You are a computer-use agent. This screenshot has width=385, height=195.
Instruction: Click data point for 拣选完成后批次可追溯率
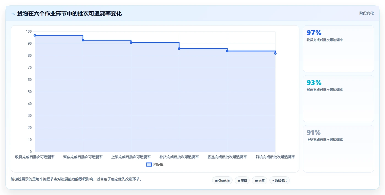click(227, 51)
